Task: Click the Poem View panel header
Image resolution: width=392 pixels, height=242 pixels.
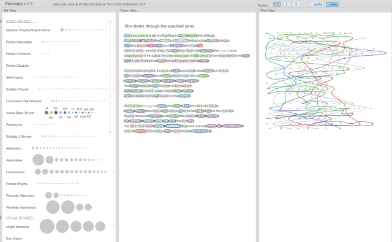Action: pyautogui.click(x=187, y=10)
